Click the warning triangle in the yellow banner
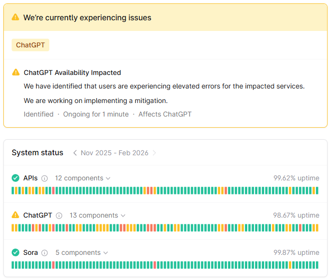This screenshot has height=280, width=329. (x=15, y=17)
